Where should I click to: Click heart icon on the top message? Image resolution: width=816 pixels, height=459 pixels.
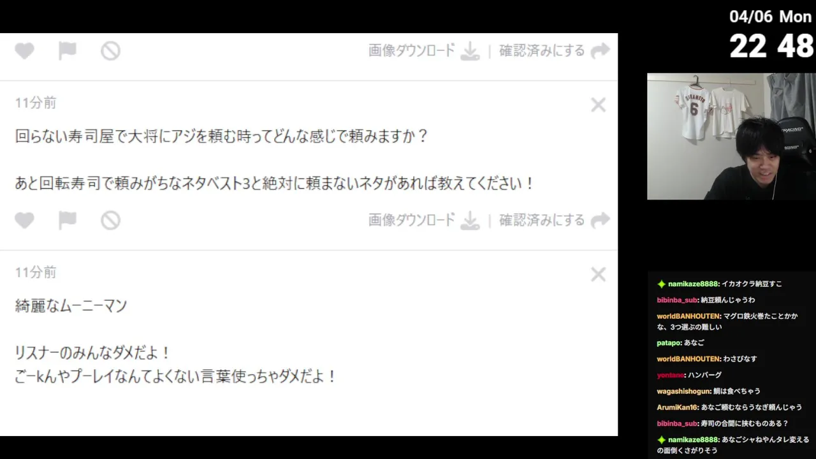click(25, 51)
